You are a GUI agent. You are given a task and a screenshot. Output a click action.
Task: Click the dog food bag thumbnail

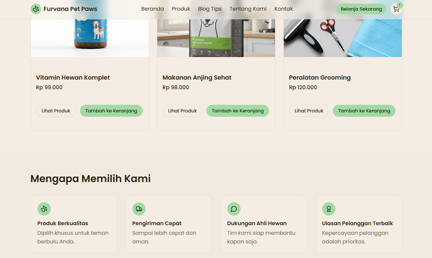click(x=216, y=38)
